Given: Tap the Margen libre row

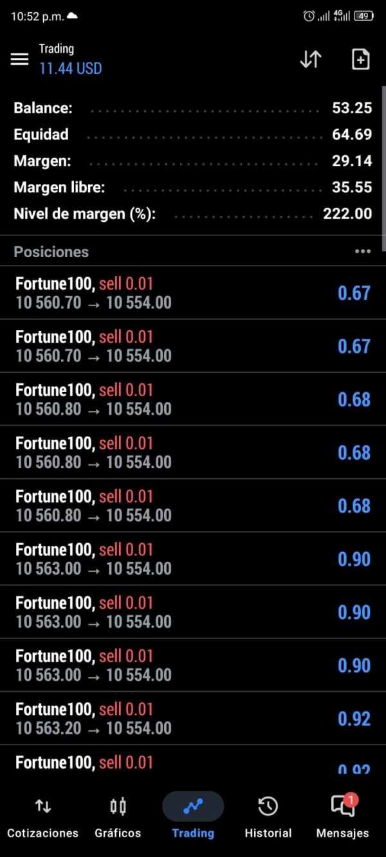Looking at the screenshot, I should click(193, 187).
